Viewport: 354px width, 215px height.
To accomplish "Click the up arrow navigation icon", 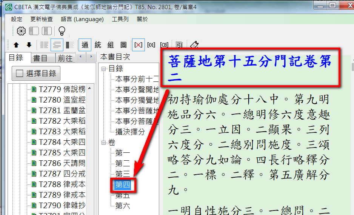I will [16, 45].
